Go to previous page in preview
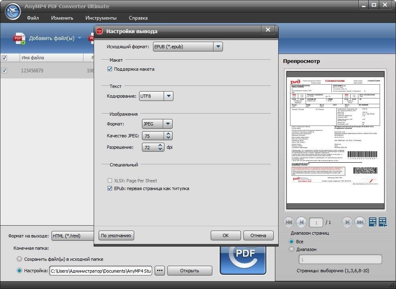396x289 pixels. click(301, 222)
